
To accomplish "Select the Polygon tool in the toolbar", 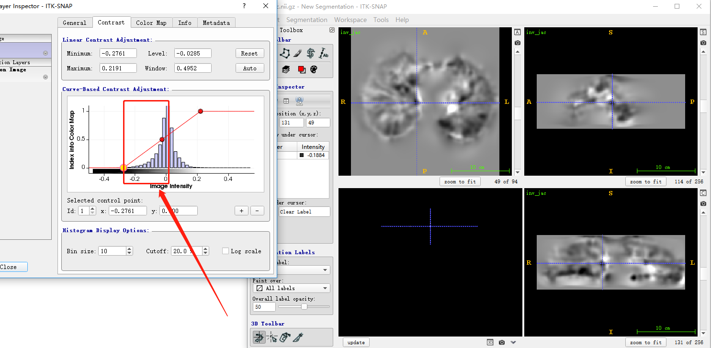I will pyautogui.click(x=285, y=53).
